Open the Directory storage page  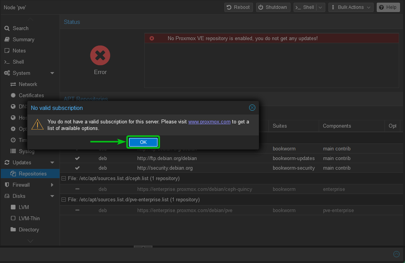(29, 229)
